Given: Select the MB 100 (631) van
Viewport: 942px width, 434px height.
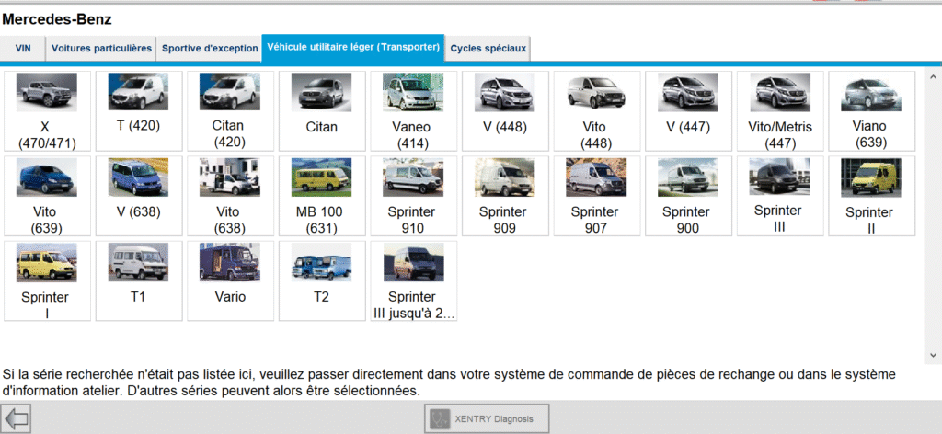Looking at the screenshot, I should click(321, 196).
